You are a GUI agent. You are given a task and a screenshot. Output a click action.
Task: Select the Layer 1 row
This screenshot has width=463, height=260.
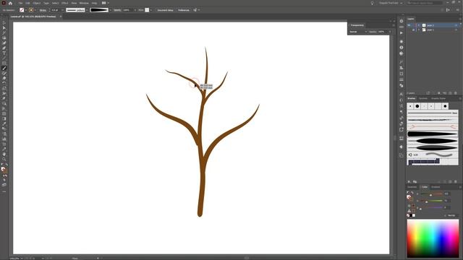click(x=433, y=30)
